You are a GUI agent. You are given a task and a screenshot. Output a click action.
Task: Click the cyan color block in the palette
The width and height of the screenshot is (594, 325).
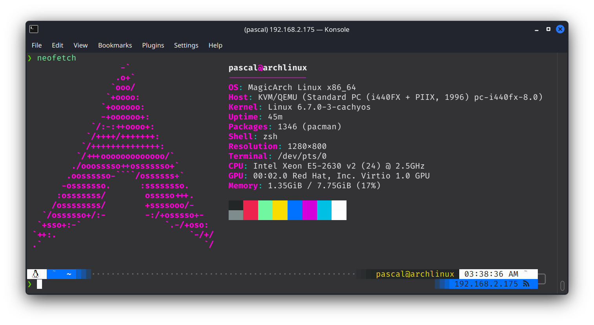point(324,210)
